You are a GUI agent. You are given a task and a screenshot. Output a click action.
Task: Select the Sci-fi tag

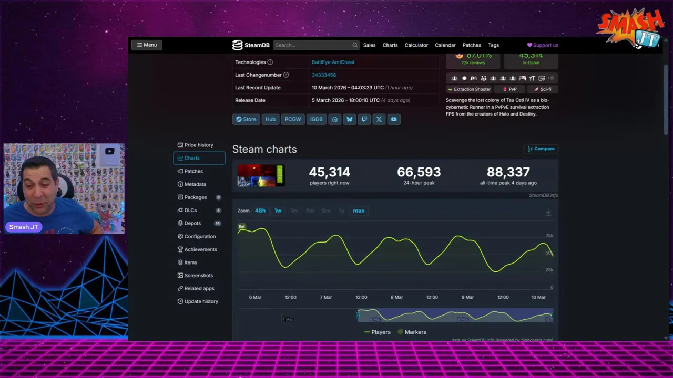tap(543, 89)
